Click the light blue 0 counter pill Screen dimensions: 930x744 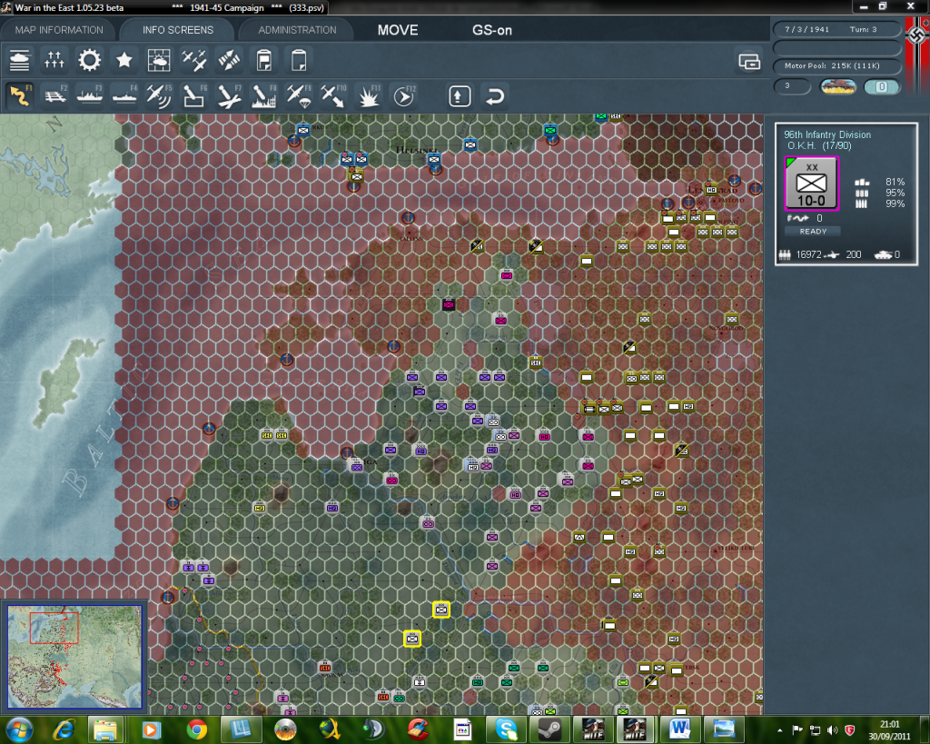(881, 86)
